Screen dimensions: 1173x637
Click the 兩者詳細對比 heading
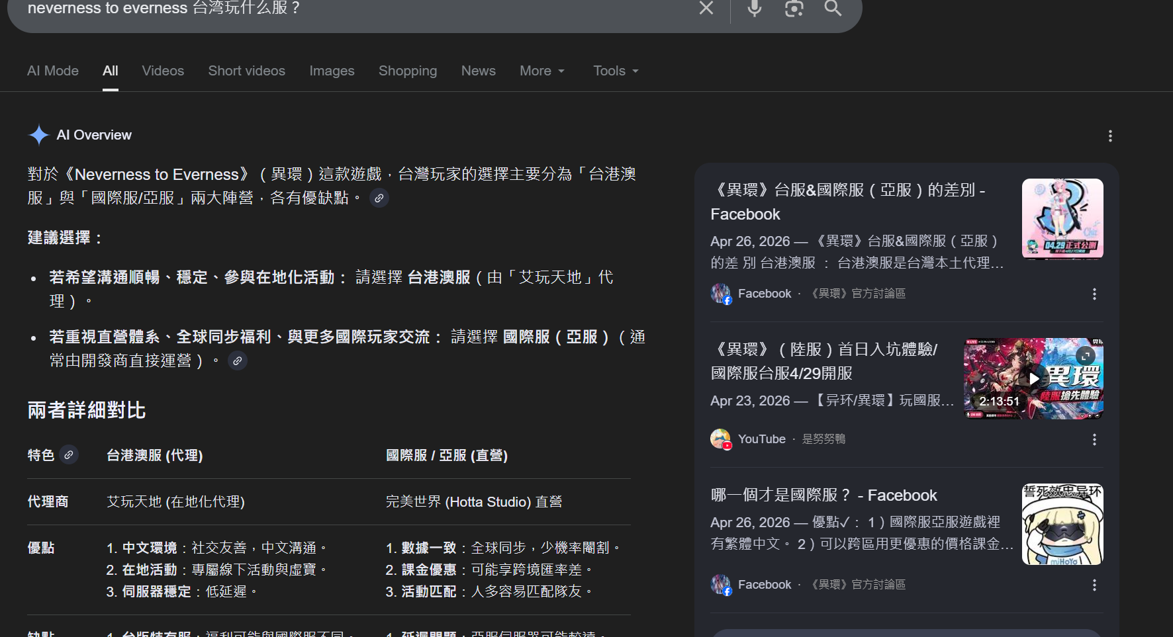87,410
